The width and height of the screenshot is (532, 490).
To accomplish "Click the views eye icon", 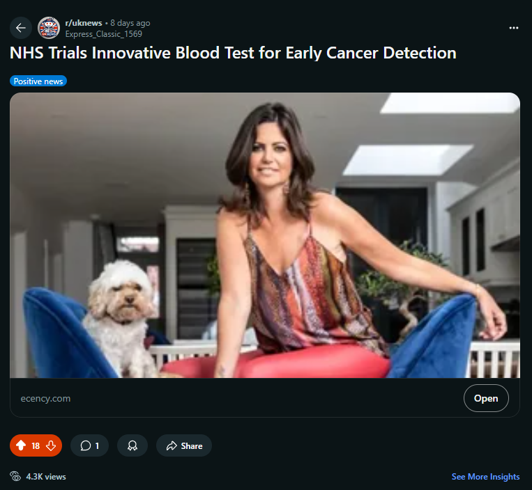I will 15,476.
